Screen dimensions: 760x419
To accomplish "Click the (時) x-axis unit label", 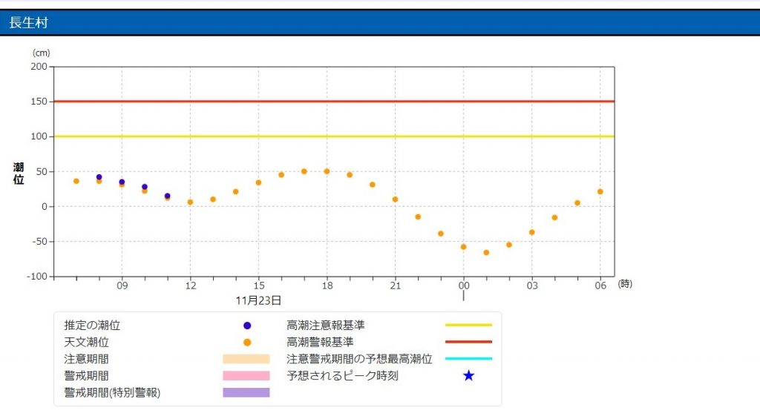I will (625, 284).
